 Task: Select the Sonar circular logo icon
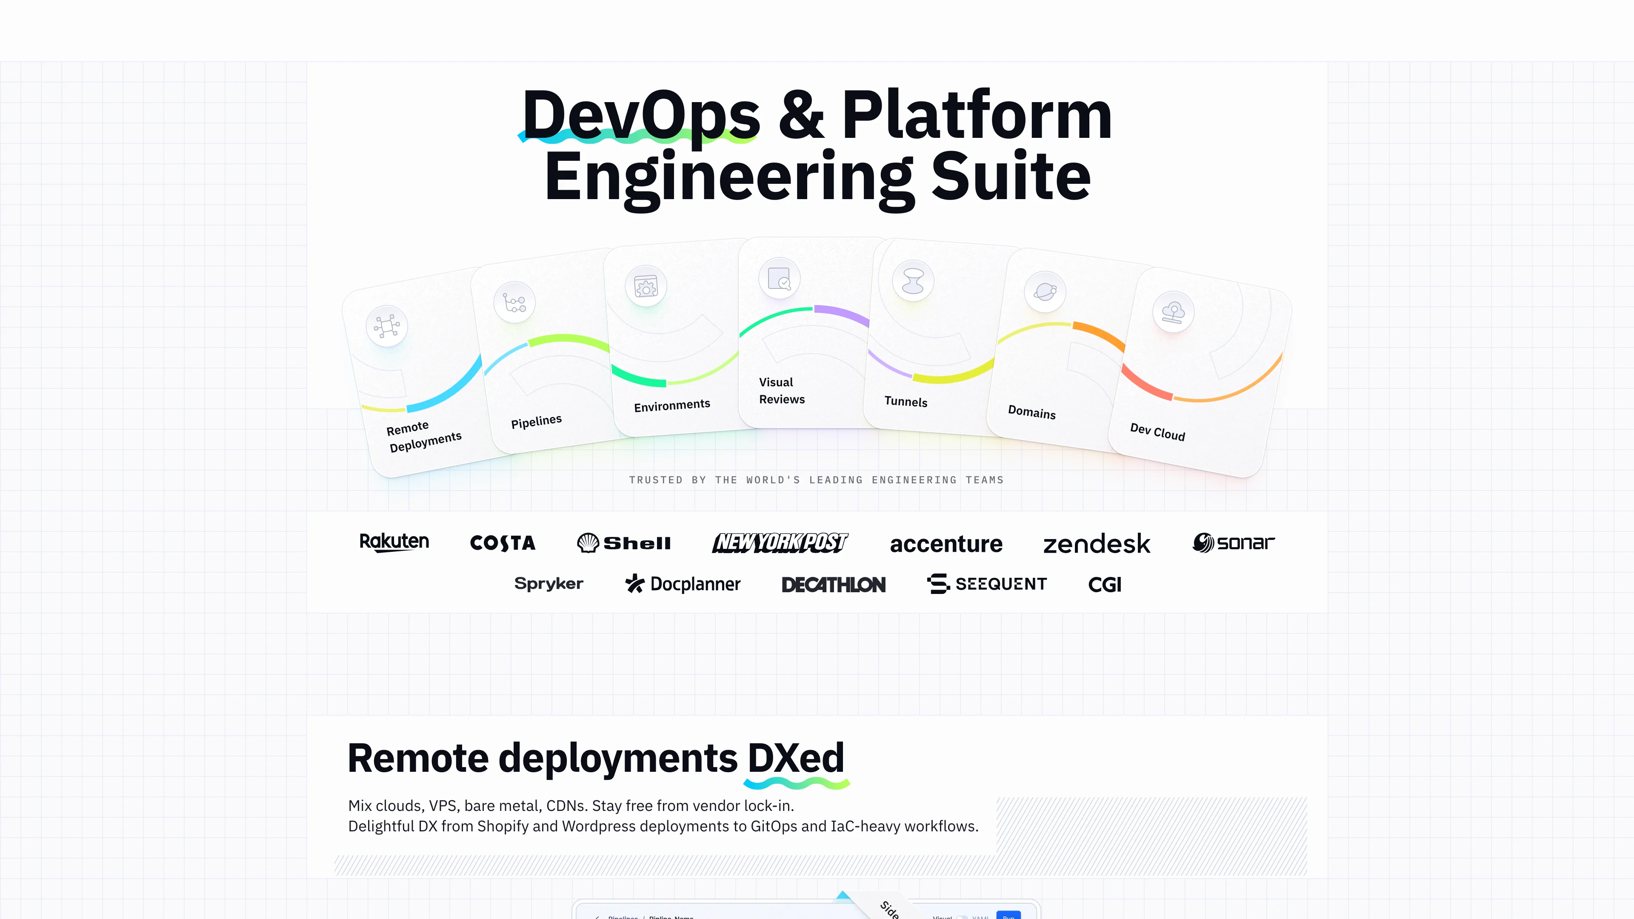1204,543
